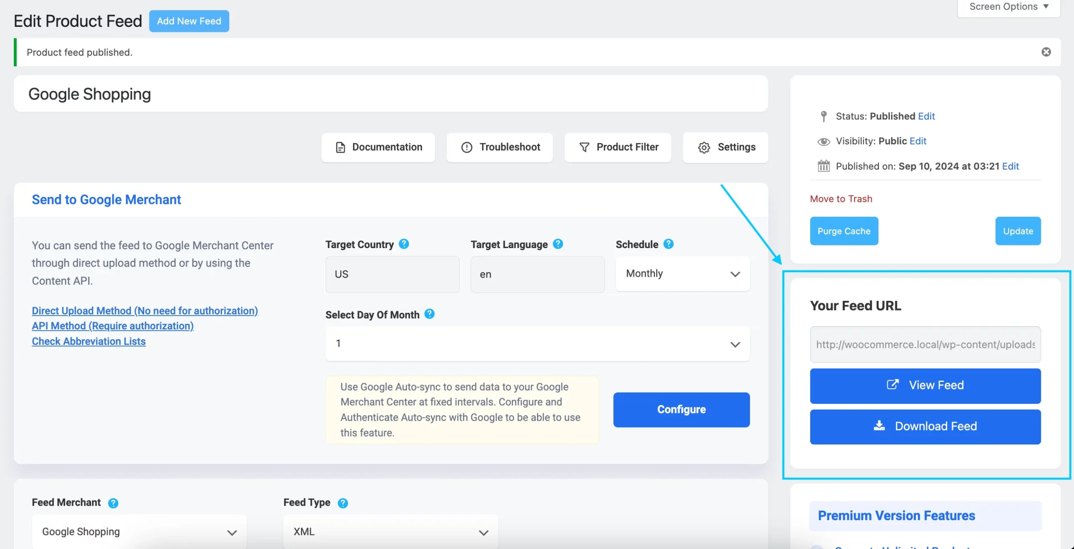Click the Download Feed button
This screenshot has height=549, width=1074.
tap(925, 426)
